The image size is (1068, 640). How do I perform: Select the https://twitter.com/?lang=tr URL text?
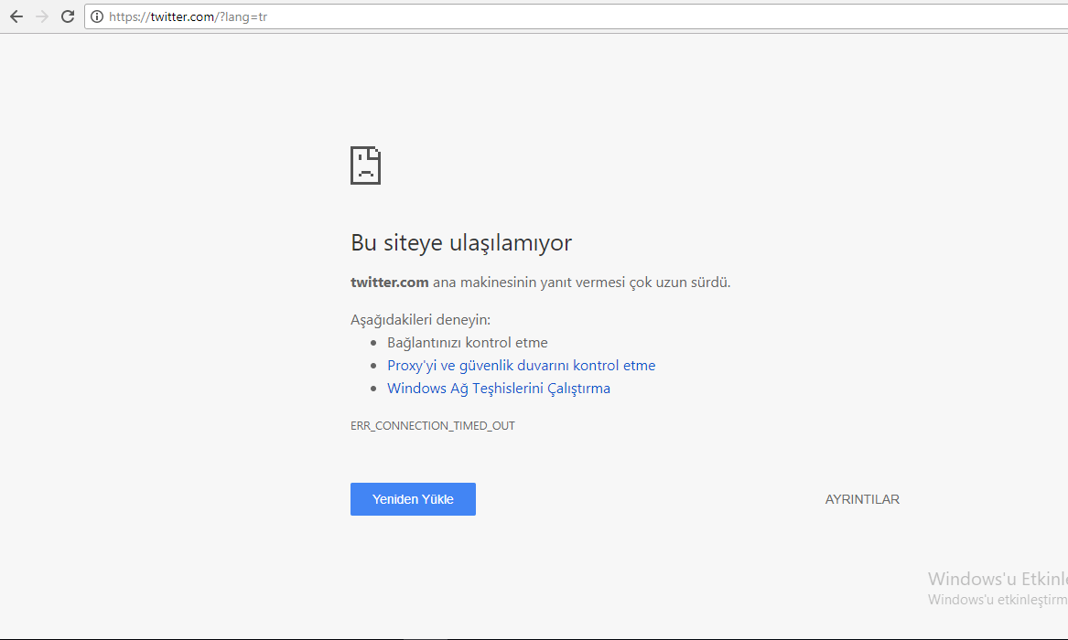188,16
